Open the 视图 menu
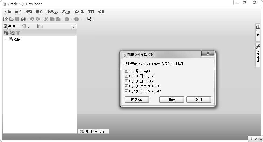Image resolution: width=263 pixels, height=142 pixels. (29, 12)
